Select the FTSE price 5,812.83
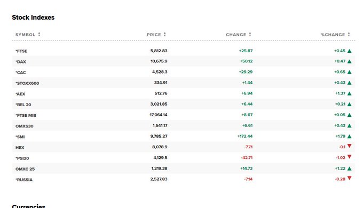The image size is (363, 208). click(159, 51)
